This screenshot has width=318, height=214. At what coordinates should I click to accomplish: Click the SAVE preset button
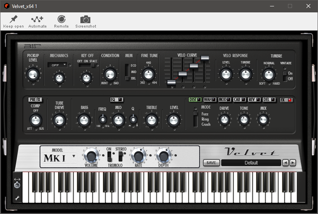pyautogui.click(x=211, y=163)
